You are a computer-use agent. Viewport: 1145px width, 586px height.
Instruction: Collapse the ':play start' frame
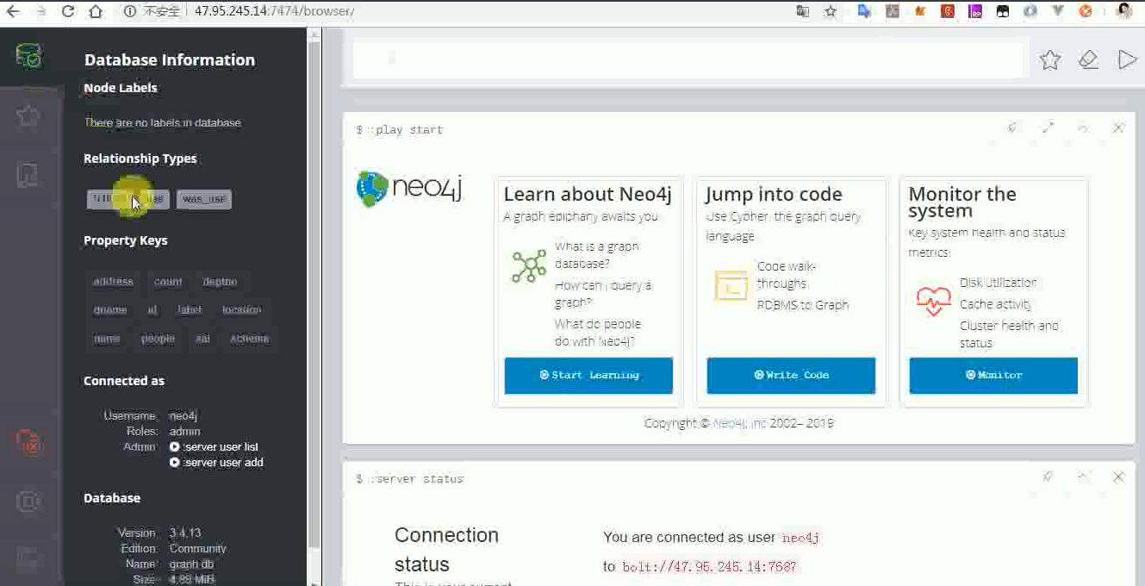coord(1083,128)
